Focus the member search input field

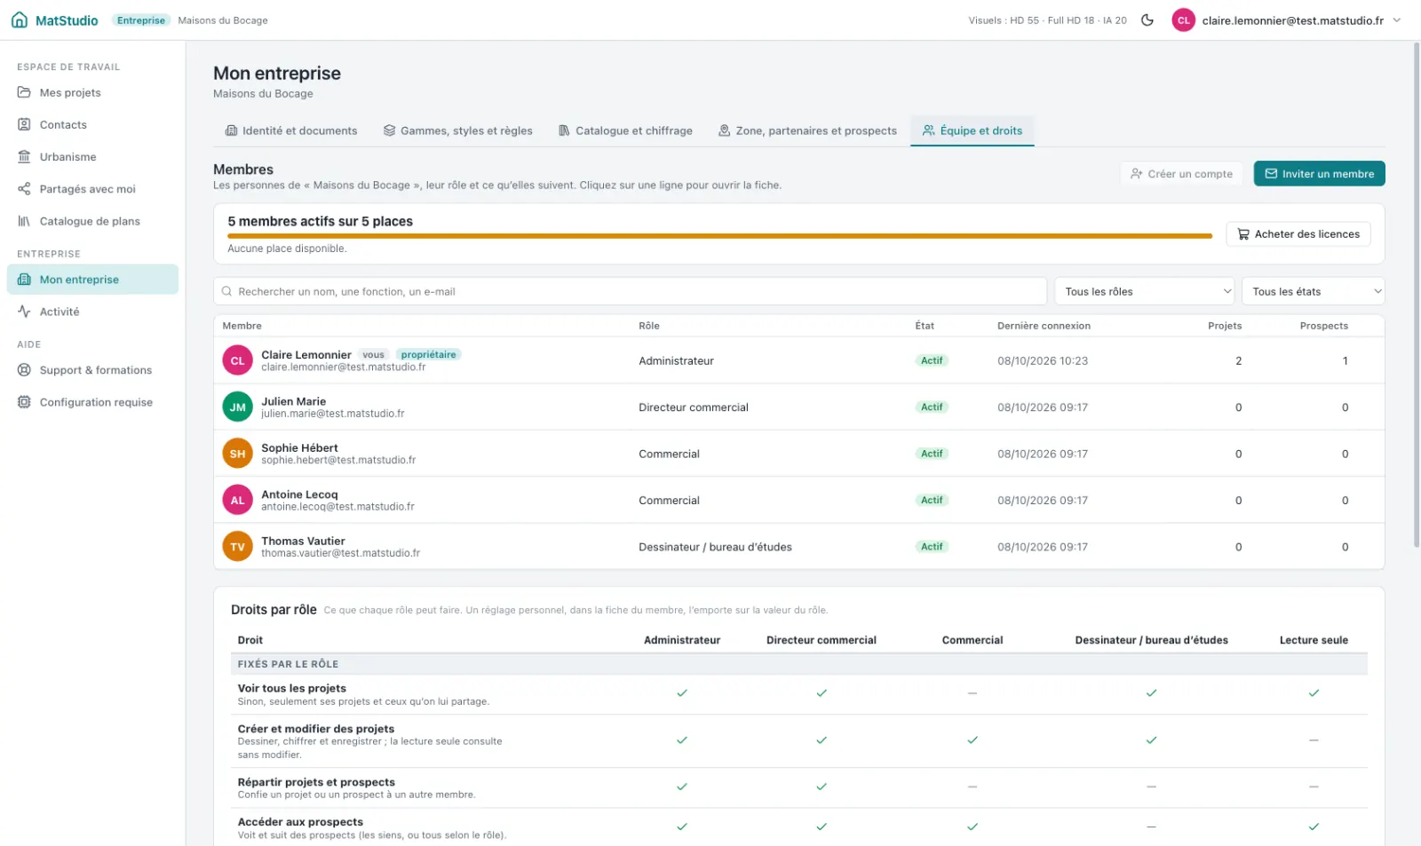pos(630,291)
